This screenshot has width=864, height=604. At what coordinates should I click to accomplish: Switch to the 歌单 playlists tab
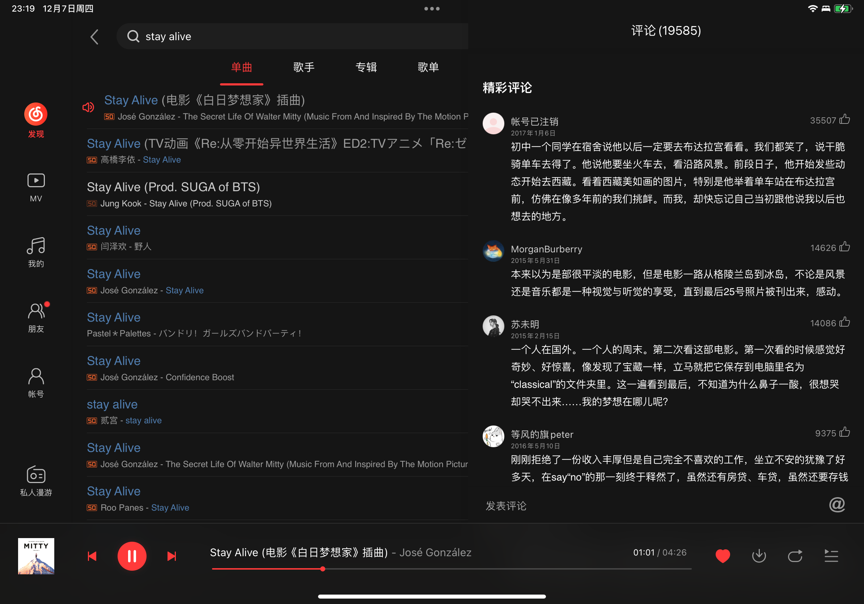click(428, 67)
